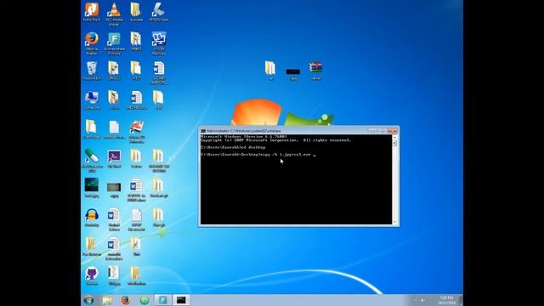Open the Wondershare Filmora desktop shortcut
Image resolution: width=544 pixels, height=306 pixels.
click(x=114, y=43)
